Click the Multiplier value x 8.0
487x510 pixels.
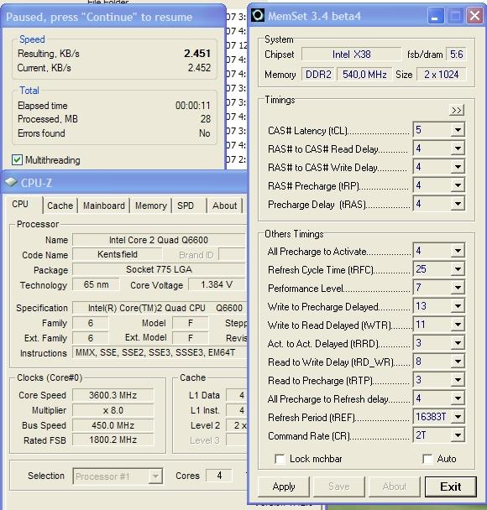click(x=113, y=410)
